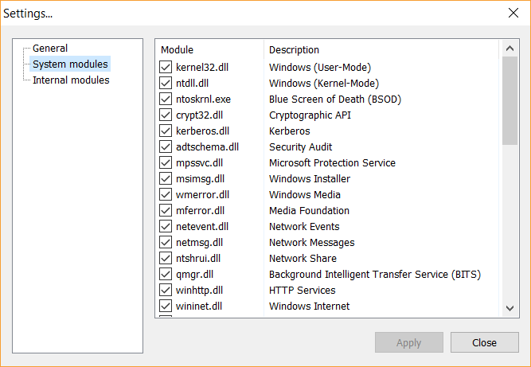Uncheck the kernel32.dll module checkbox
The image size is (531, 367).
[166, 68]
